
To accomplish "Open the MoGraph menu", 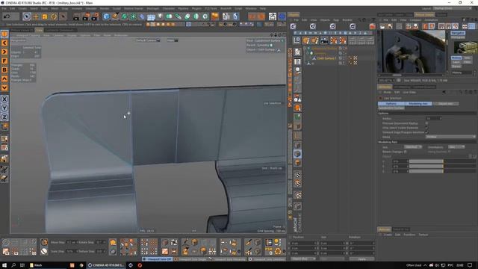I will coord(152,8).
